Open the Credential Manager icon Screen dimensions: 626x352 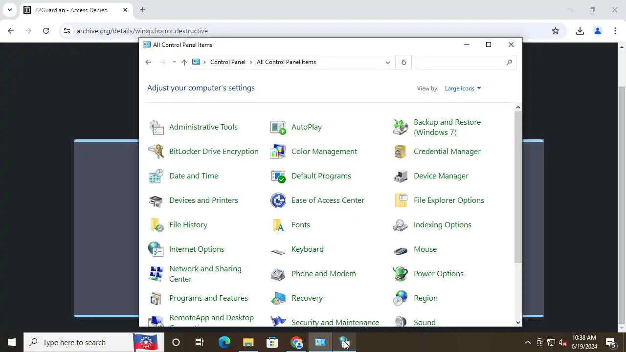pos(401,152)
